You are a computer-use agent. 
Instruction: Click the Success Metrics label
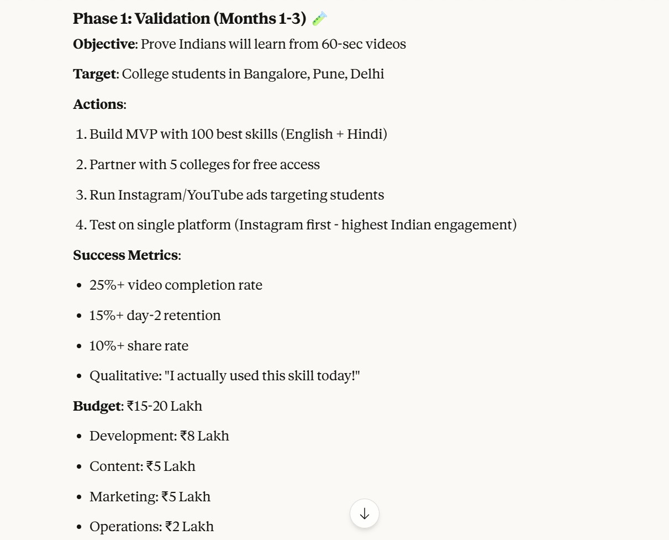125,255
